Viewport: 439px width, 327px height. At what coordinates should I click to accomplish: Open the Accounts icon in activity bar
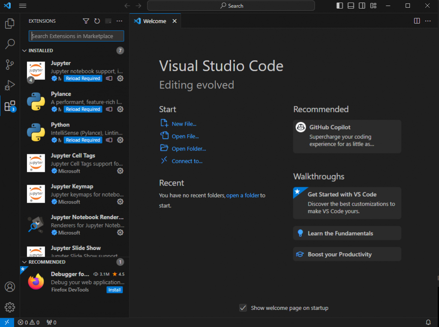10,287
